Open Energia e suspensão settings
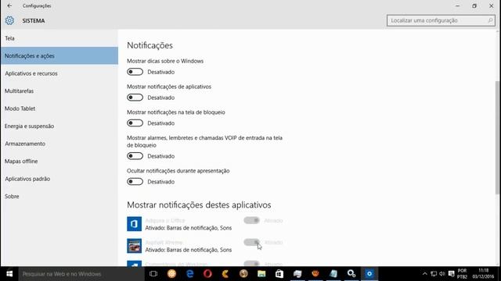 point(59,126)
